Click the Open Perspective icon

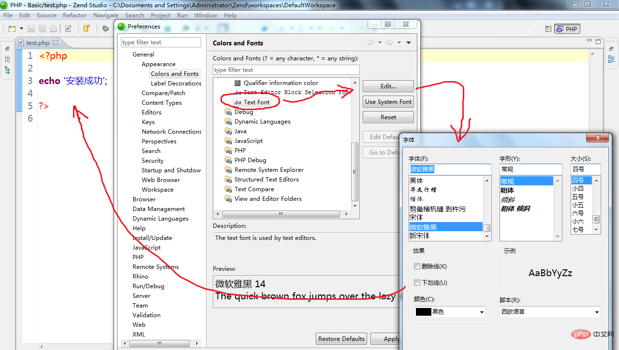tap(548, 29)
